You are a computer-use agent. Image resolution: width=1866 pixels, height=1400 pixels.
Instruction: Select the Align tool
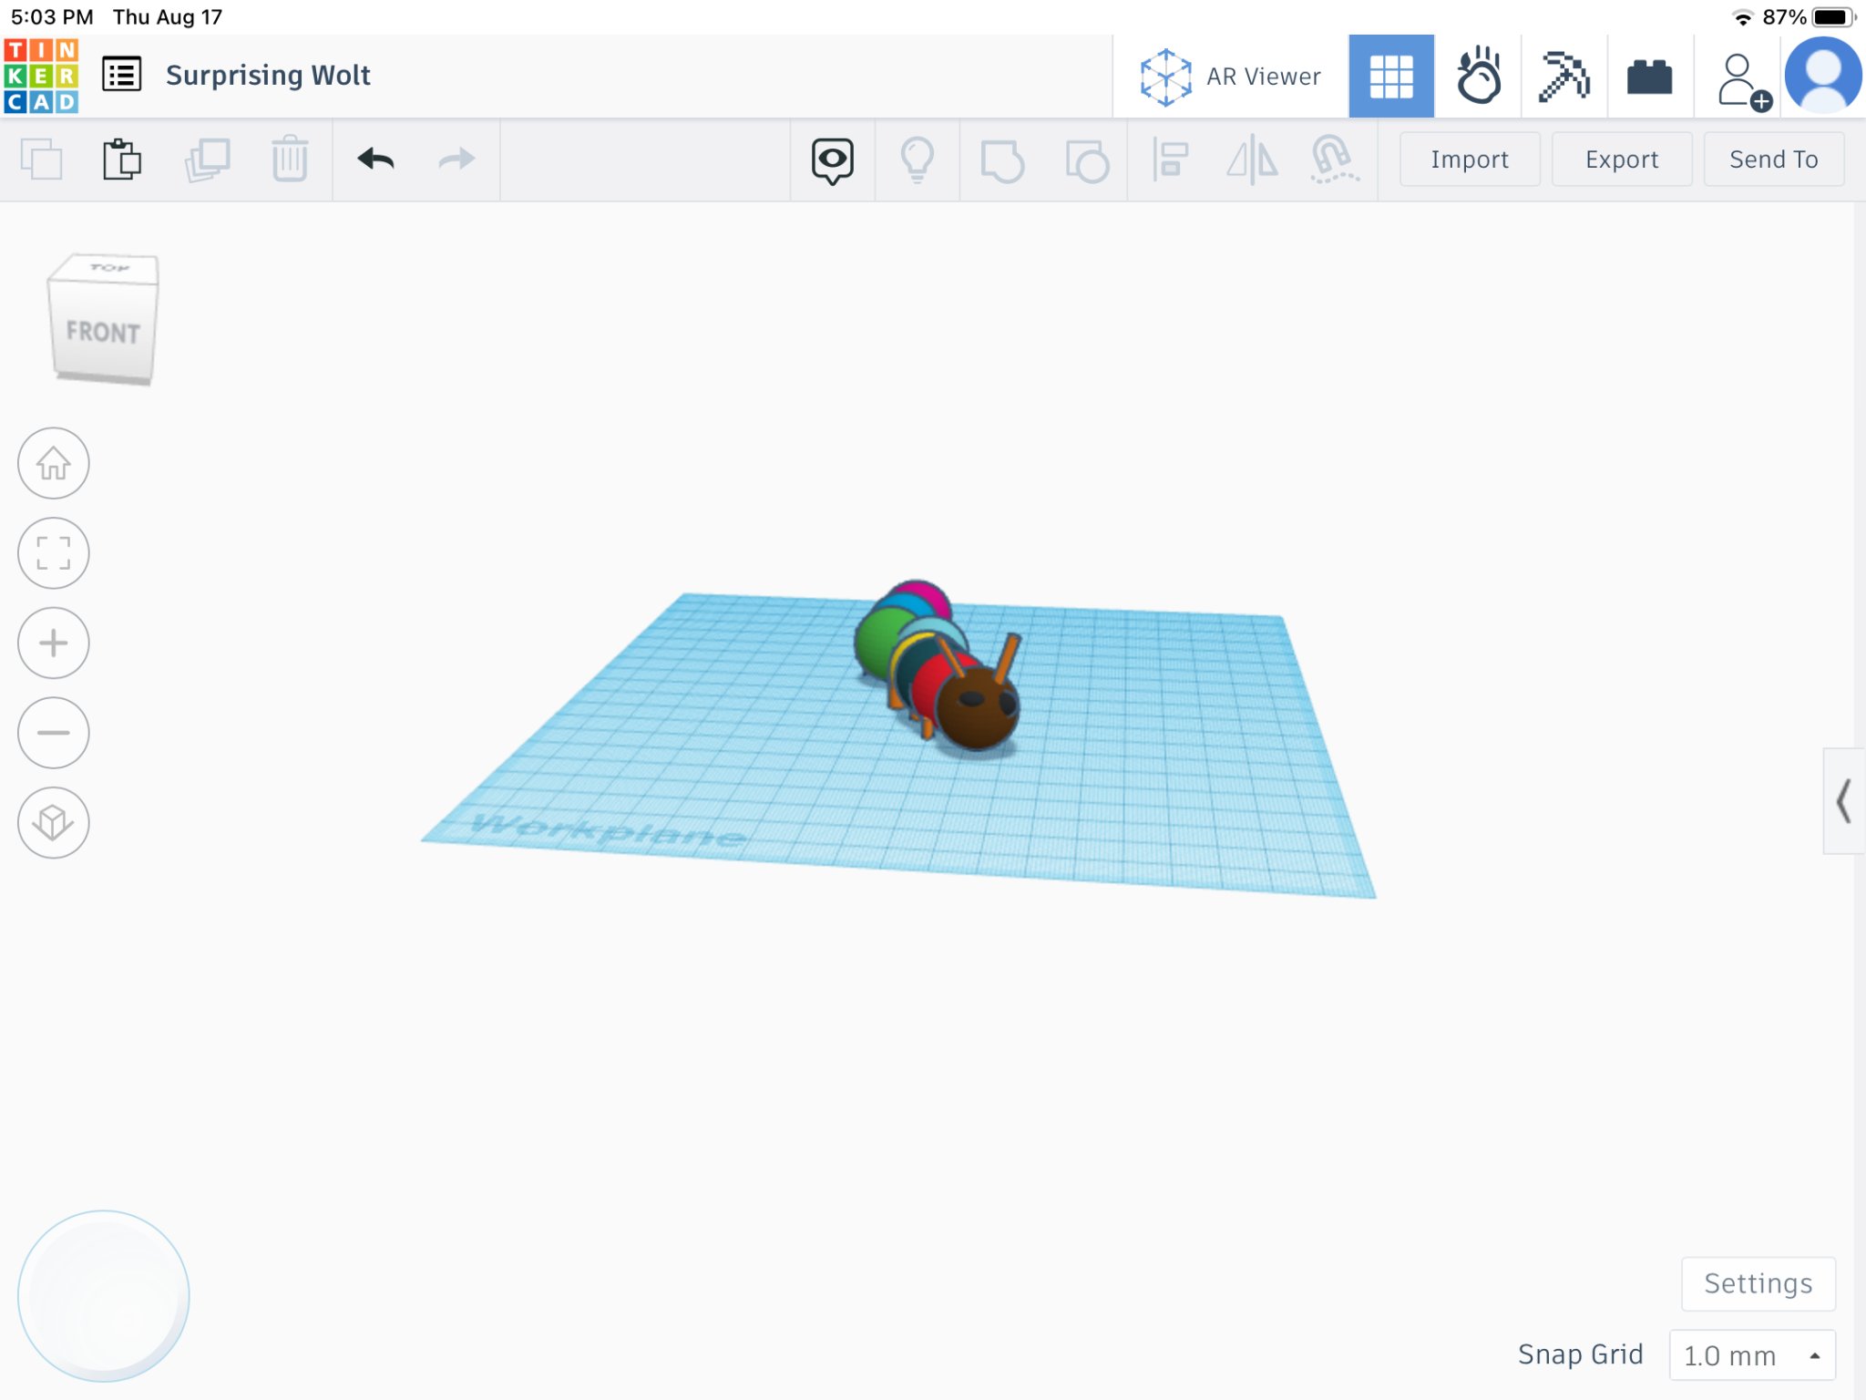[1169, 159]
